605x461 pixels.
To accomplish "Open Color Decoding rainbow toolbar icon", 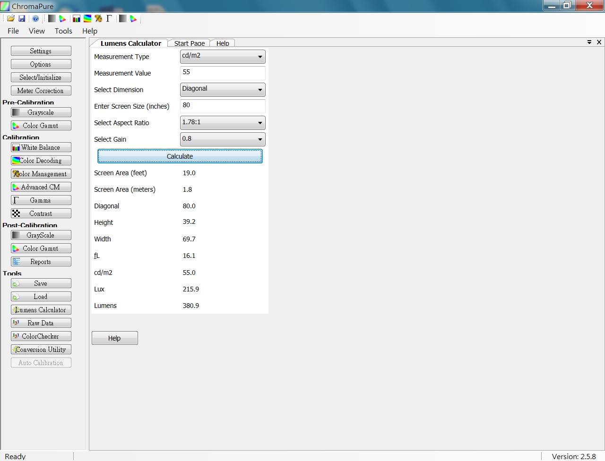I will point(87,18).
